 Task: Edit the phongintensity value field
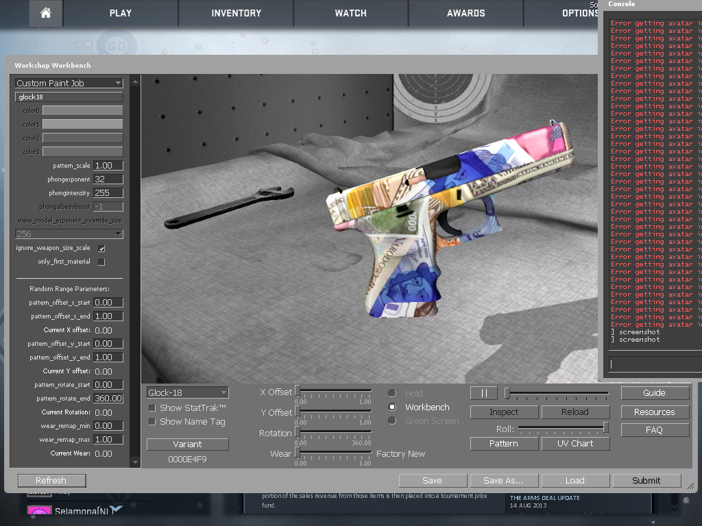tap(108, 192)
